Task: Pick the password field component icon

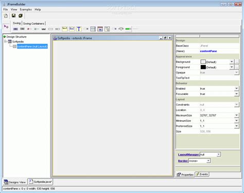Action: click(x=58, y=29)
